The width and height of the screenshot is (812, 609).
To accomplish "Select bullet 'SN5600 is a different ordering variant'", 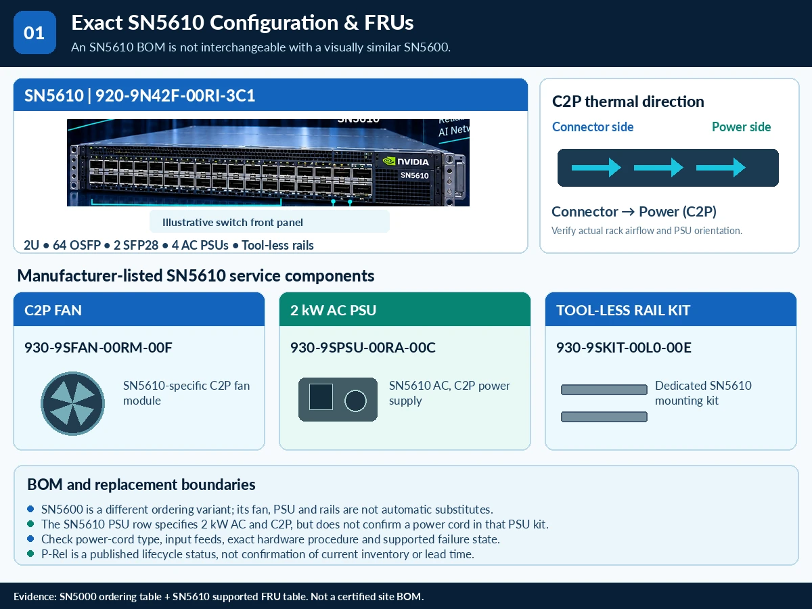I will coord(267,509).
